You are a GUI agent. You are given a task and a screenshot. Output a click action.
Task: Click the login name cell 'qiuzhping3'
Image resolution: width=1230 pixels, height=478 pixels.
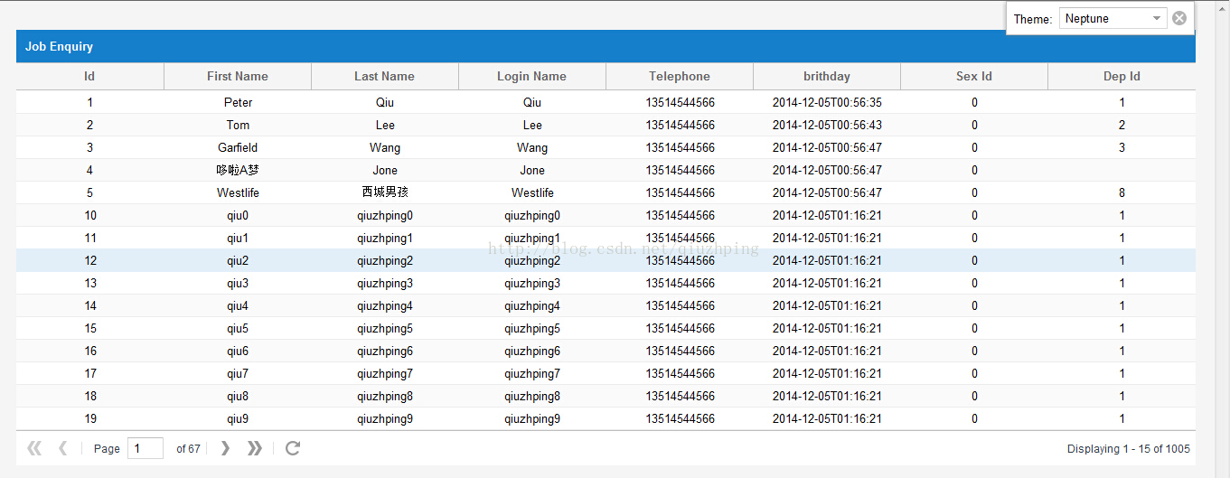pyautogui.click(x=532, y=283)
